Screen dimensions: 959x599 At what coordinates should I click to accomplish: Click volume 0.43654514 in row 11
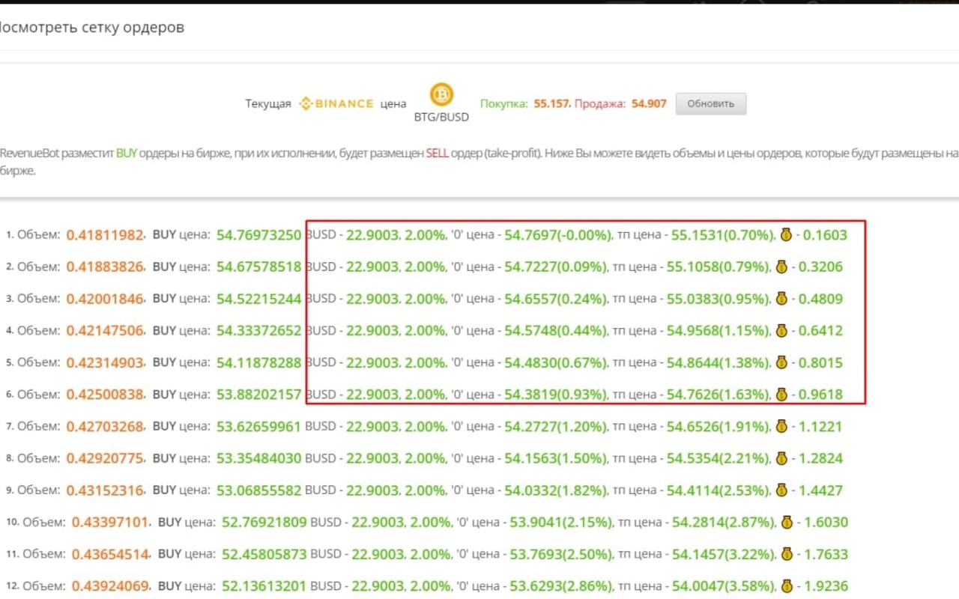tap(111, 553)
